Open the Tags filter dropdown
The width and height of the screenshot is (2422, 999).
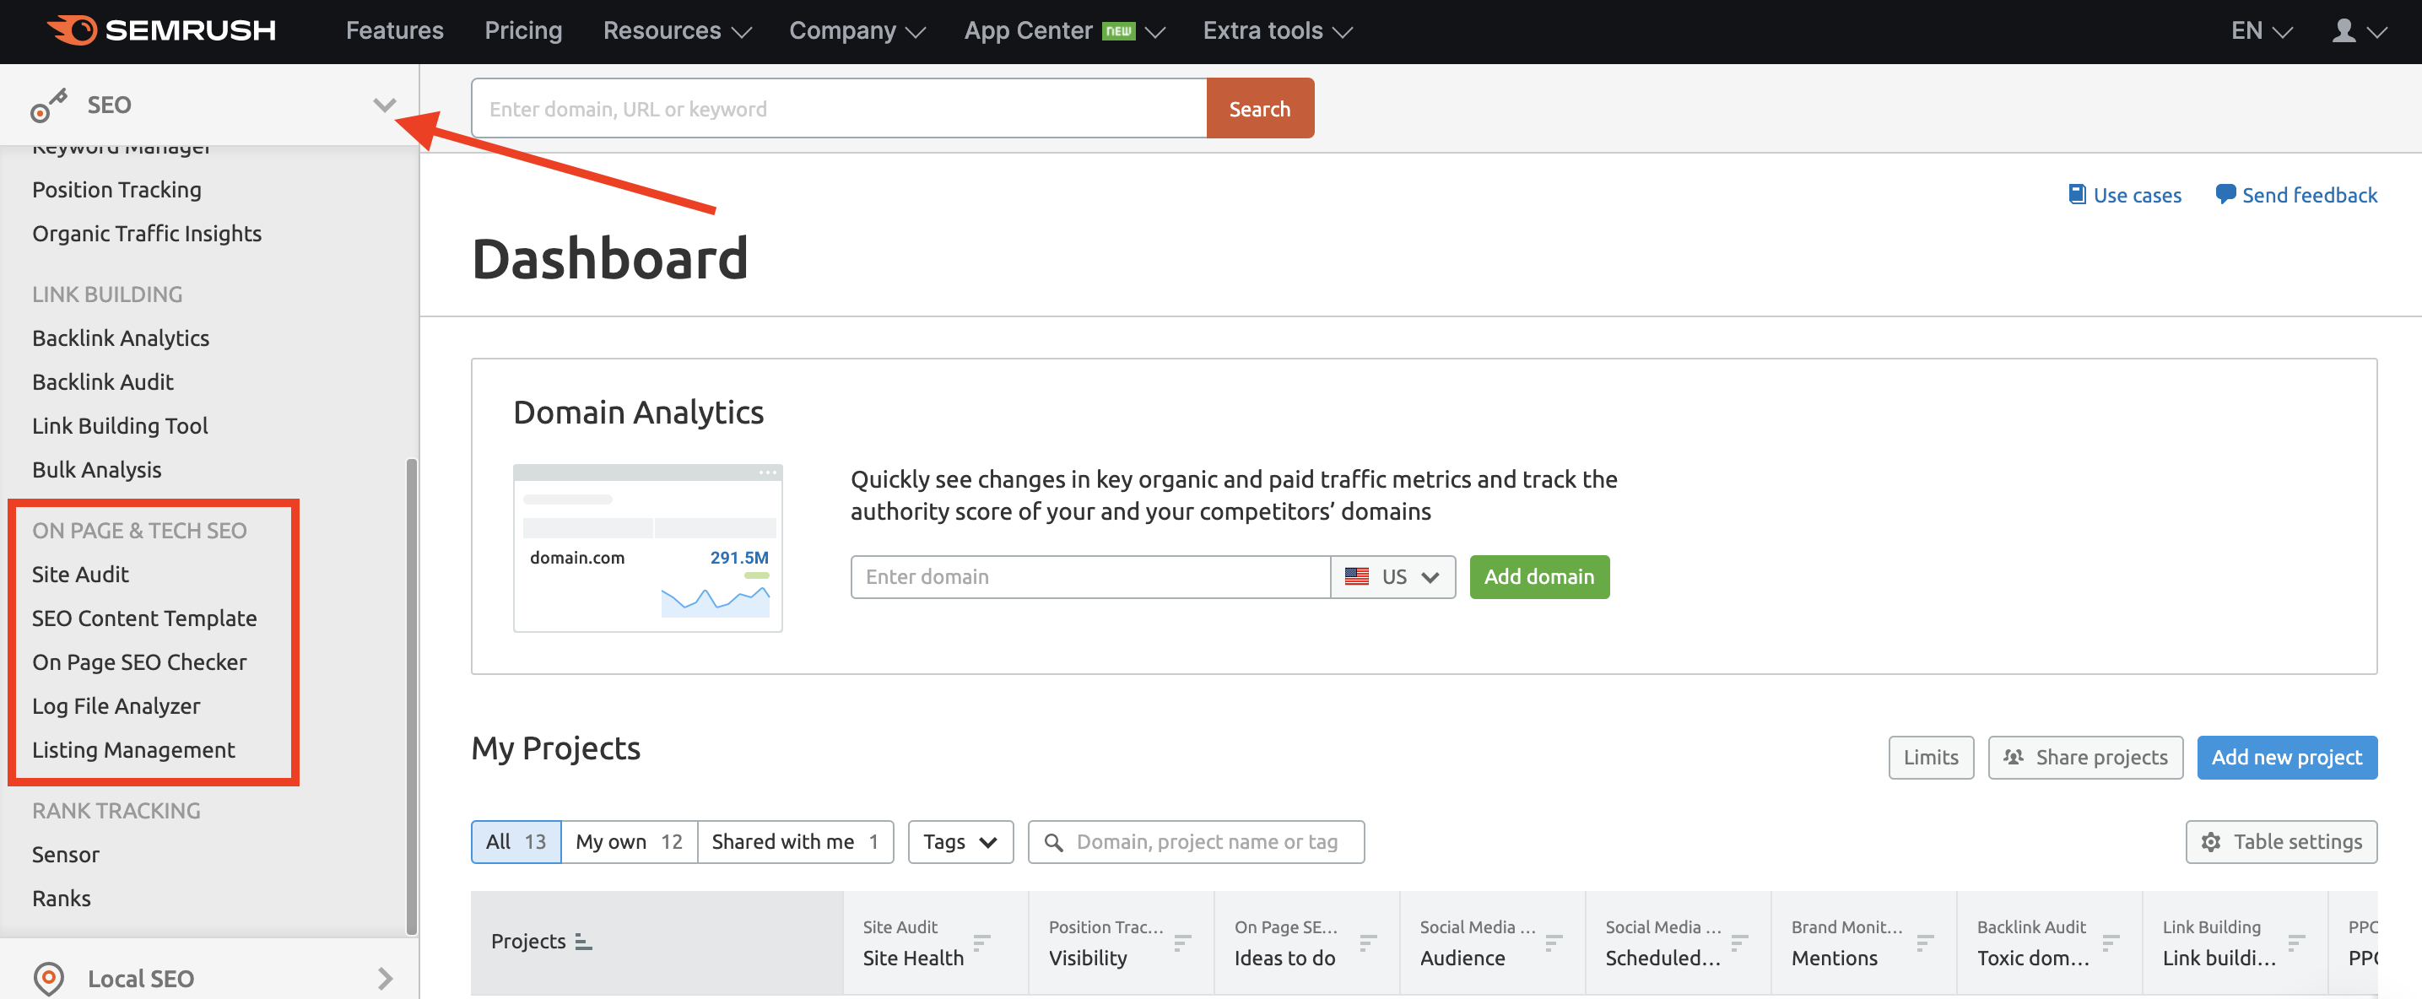click(x=960, y=842)
